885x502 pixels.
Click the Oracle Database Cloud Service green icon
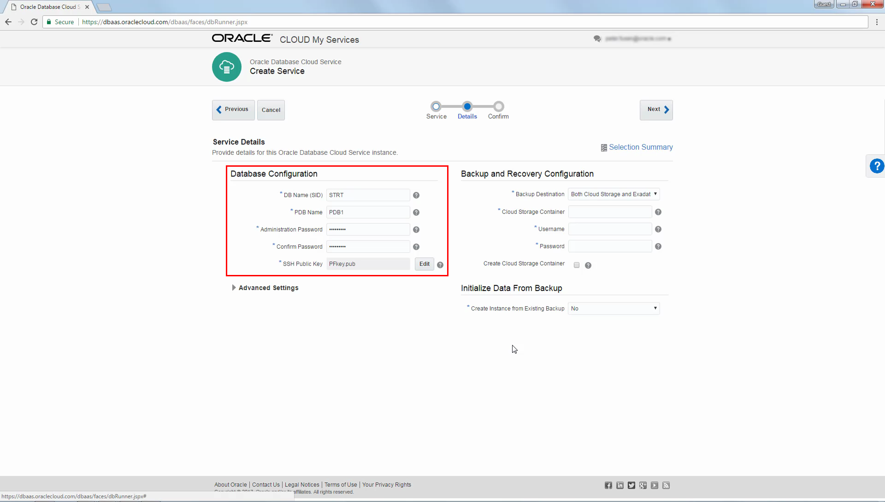[x=226, y=67]
